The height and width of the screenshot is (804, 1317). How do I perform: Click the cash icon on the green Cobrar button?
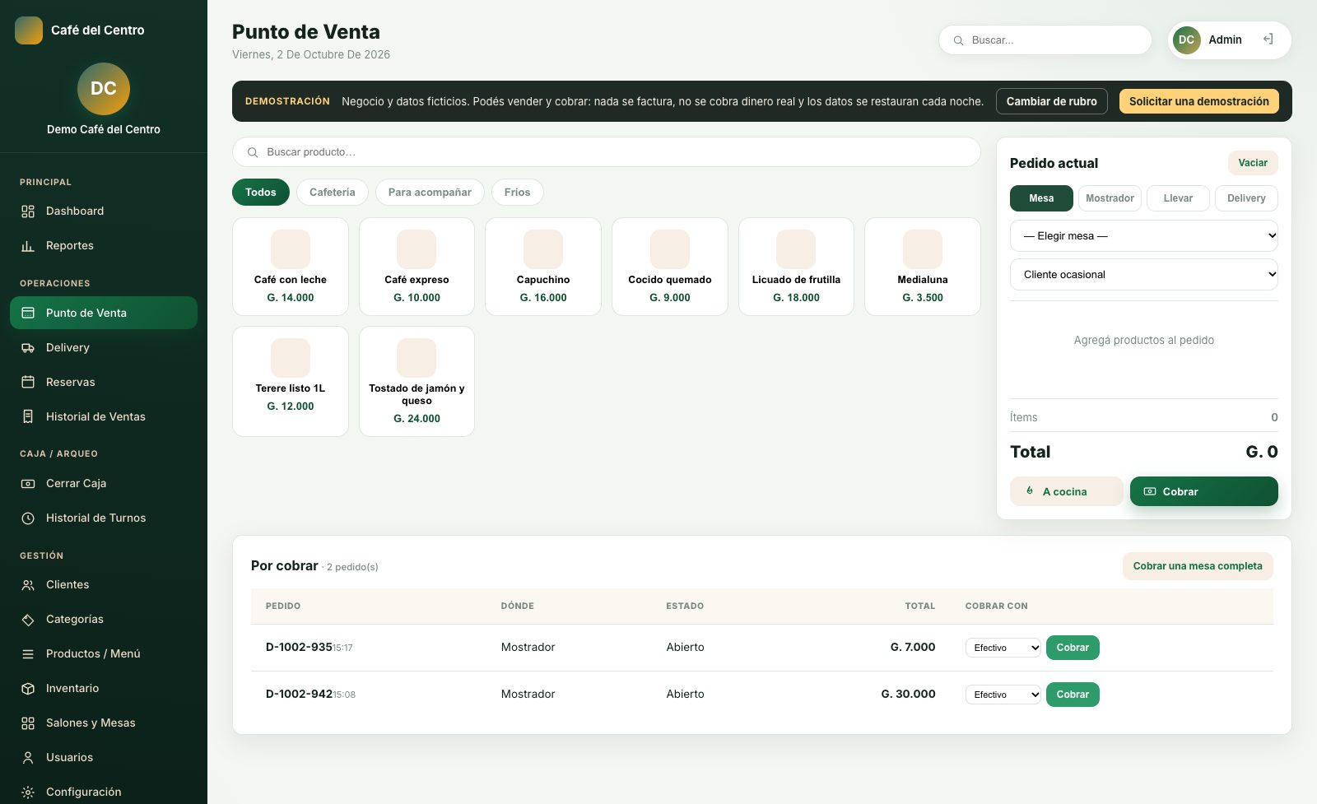1150,491
